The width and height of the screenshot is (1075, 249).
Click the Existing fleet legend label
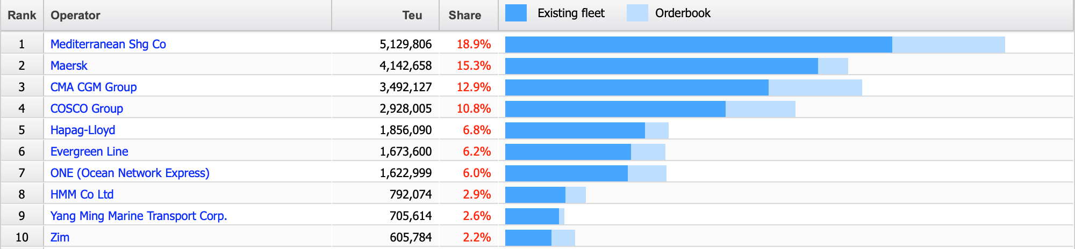tap(571, 13)
